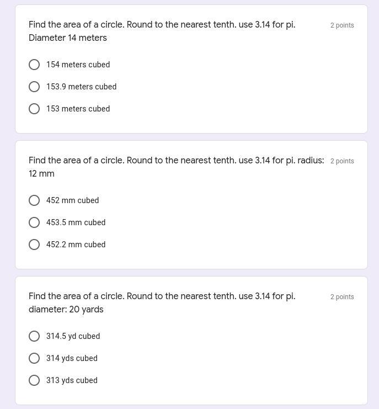This screenshot has height=409, width=379.
Task: Choose the '153.9 meters cubed' answer option
Action: [x=34, y=87]
